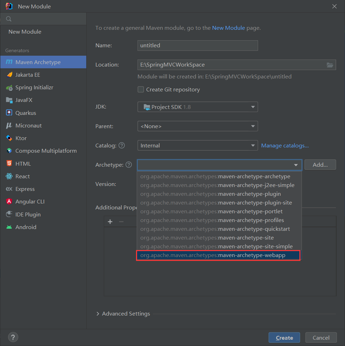
Task: Select the Compose Multiplatform generator
Action: [x=43, y=151]
